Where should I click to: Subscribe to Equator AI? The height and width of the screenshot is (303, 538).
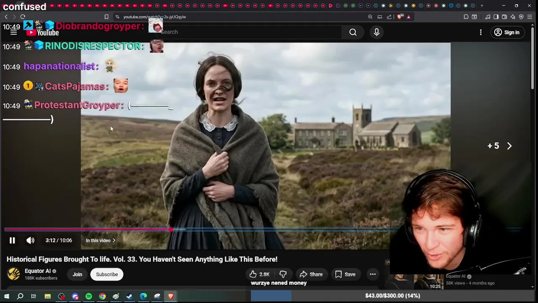pos(107,274)
